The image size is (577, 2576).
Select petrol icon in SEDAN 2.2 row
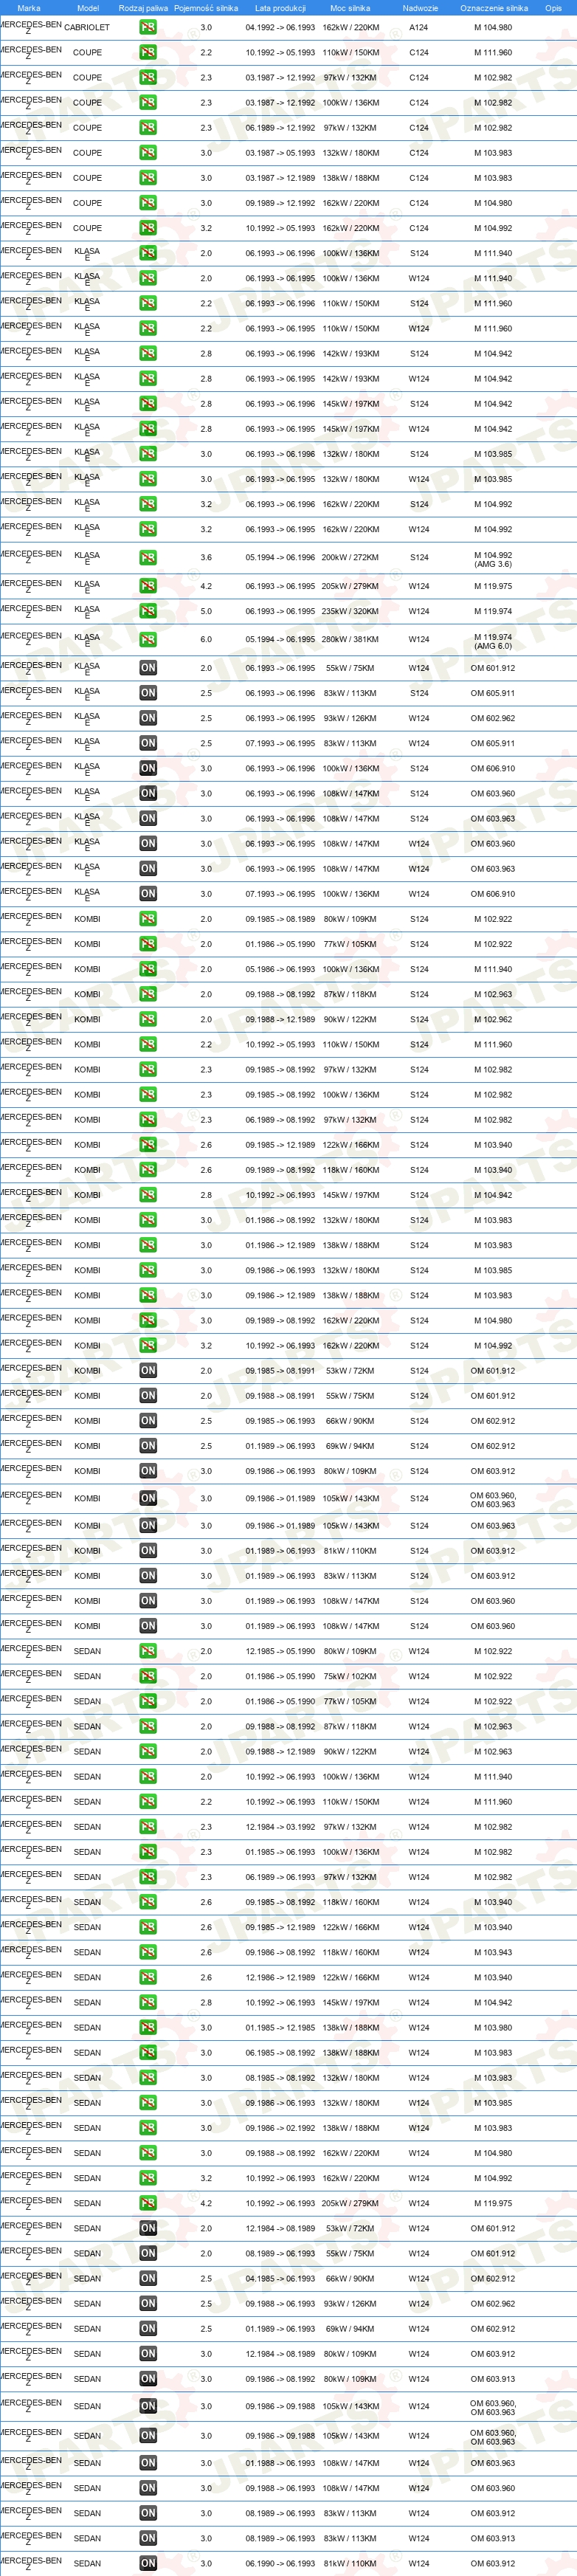[148, 1802]
